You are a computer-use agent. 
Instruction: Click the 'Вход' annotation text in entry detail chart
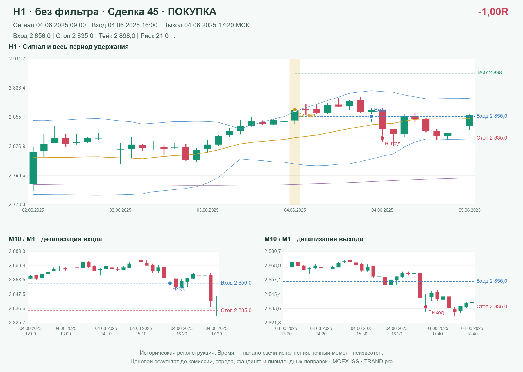point(178,289)
